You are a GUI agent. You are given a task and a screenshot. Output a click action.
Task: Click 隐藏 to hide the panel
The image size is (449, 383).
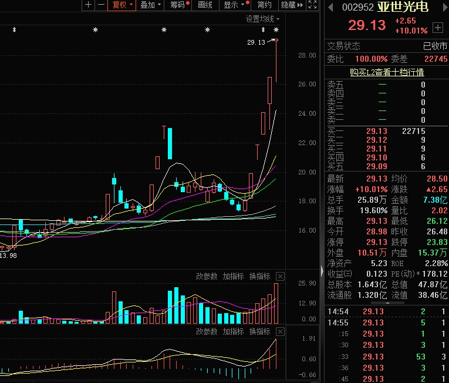coord(288,5)
